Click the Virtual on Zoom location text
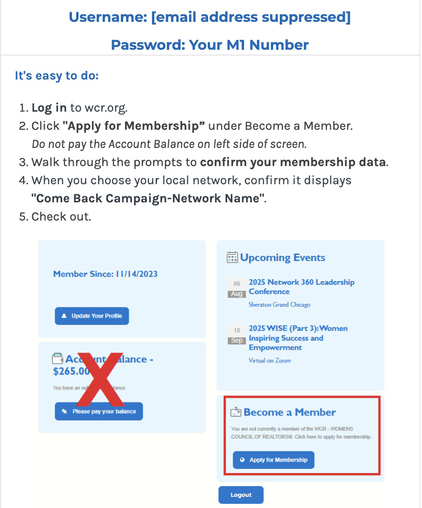 (270, 361)
